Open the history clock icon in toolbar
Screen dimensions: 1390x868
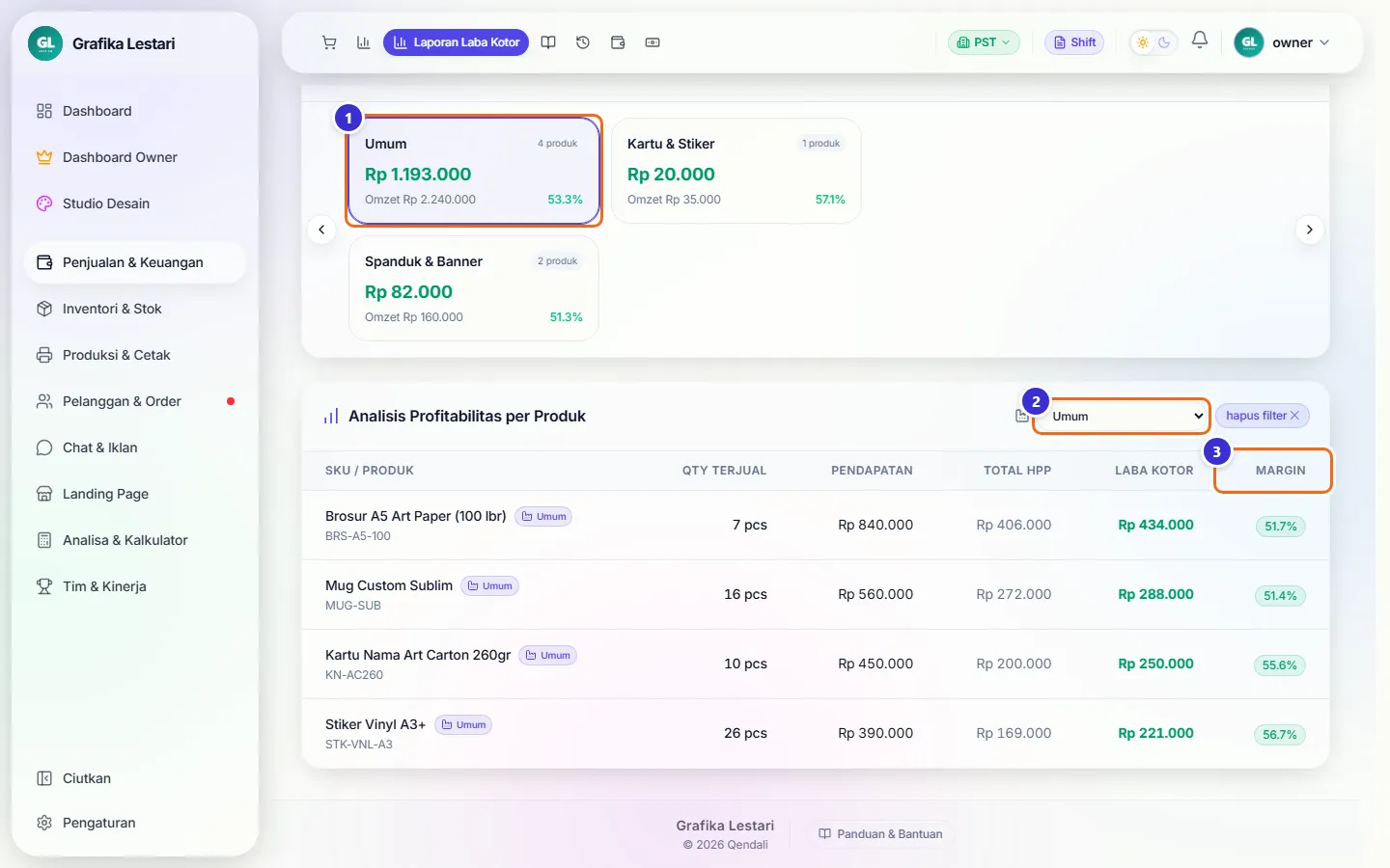tap(583, 42)
